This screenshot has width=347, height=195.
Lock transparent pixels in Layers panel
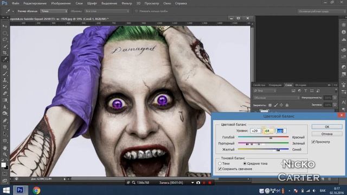point(270,105)
